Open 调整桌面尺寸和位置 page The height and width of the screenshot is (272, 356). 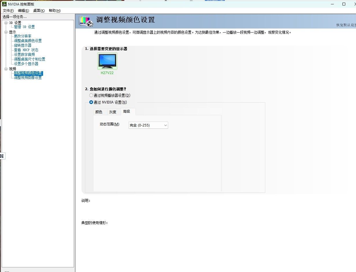[29, 59]
